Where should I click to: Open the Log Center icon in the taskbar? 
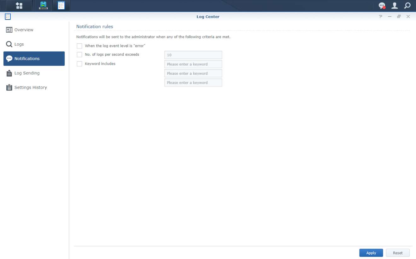[61, 5]
